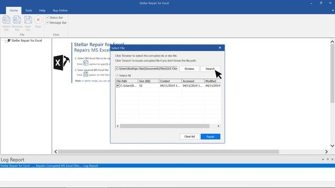Click main pane scroll-down arrow
This screenshot has width=335, height=188.
(332, 146)
